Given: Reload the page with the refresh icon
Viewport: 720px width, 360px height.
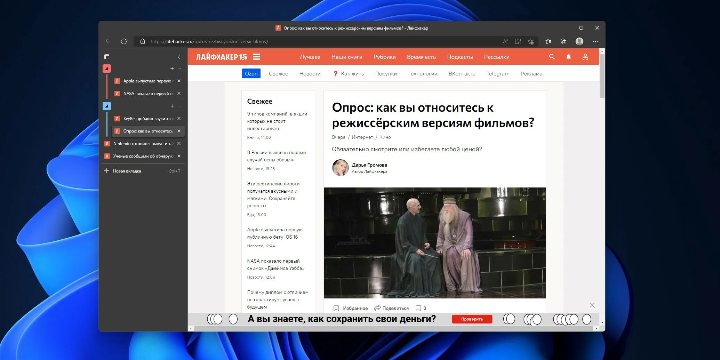Looking at the screenshot, I should tap(124, 41).
